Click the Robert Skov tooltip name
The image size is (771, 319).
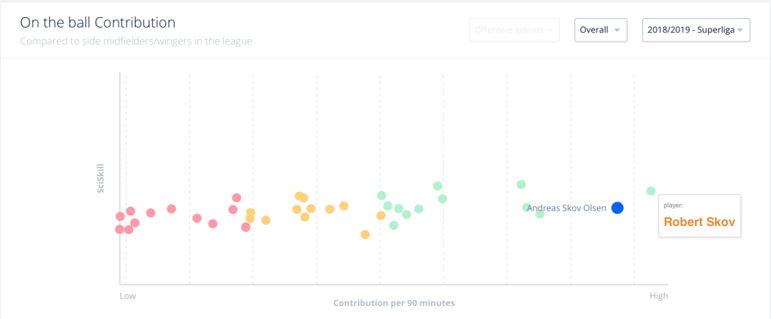[699, 222]
